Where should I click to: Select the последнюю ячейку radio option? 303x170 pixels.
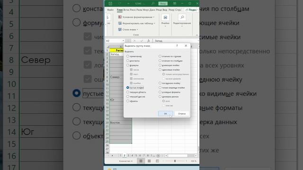click(x=160, y=83)
